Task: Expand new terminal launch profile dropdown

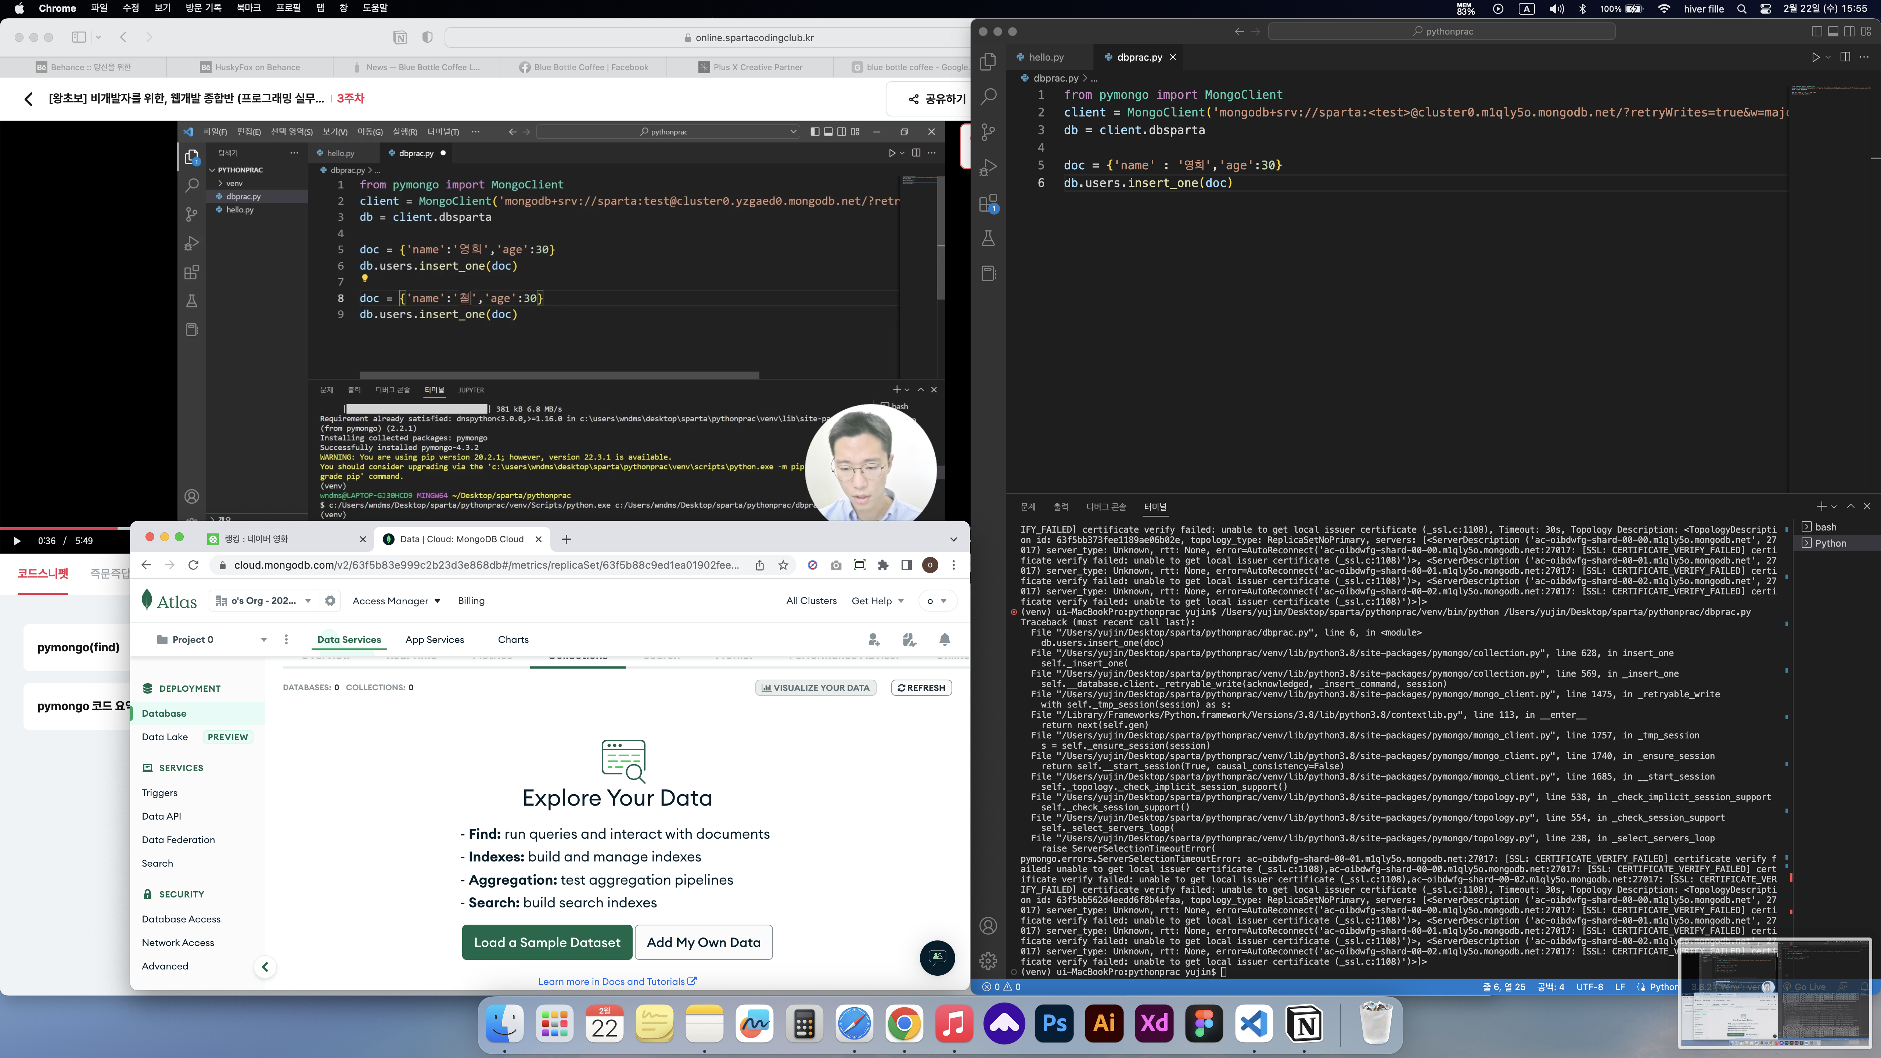Action: 1834,506
